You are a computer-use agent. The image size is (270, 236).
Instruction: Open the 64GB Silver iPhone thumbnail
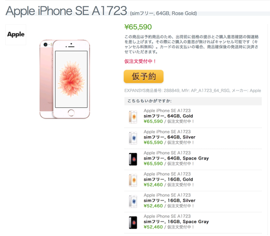pyautogui.click(x=133, y=138)
